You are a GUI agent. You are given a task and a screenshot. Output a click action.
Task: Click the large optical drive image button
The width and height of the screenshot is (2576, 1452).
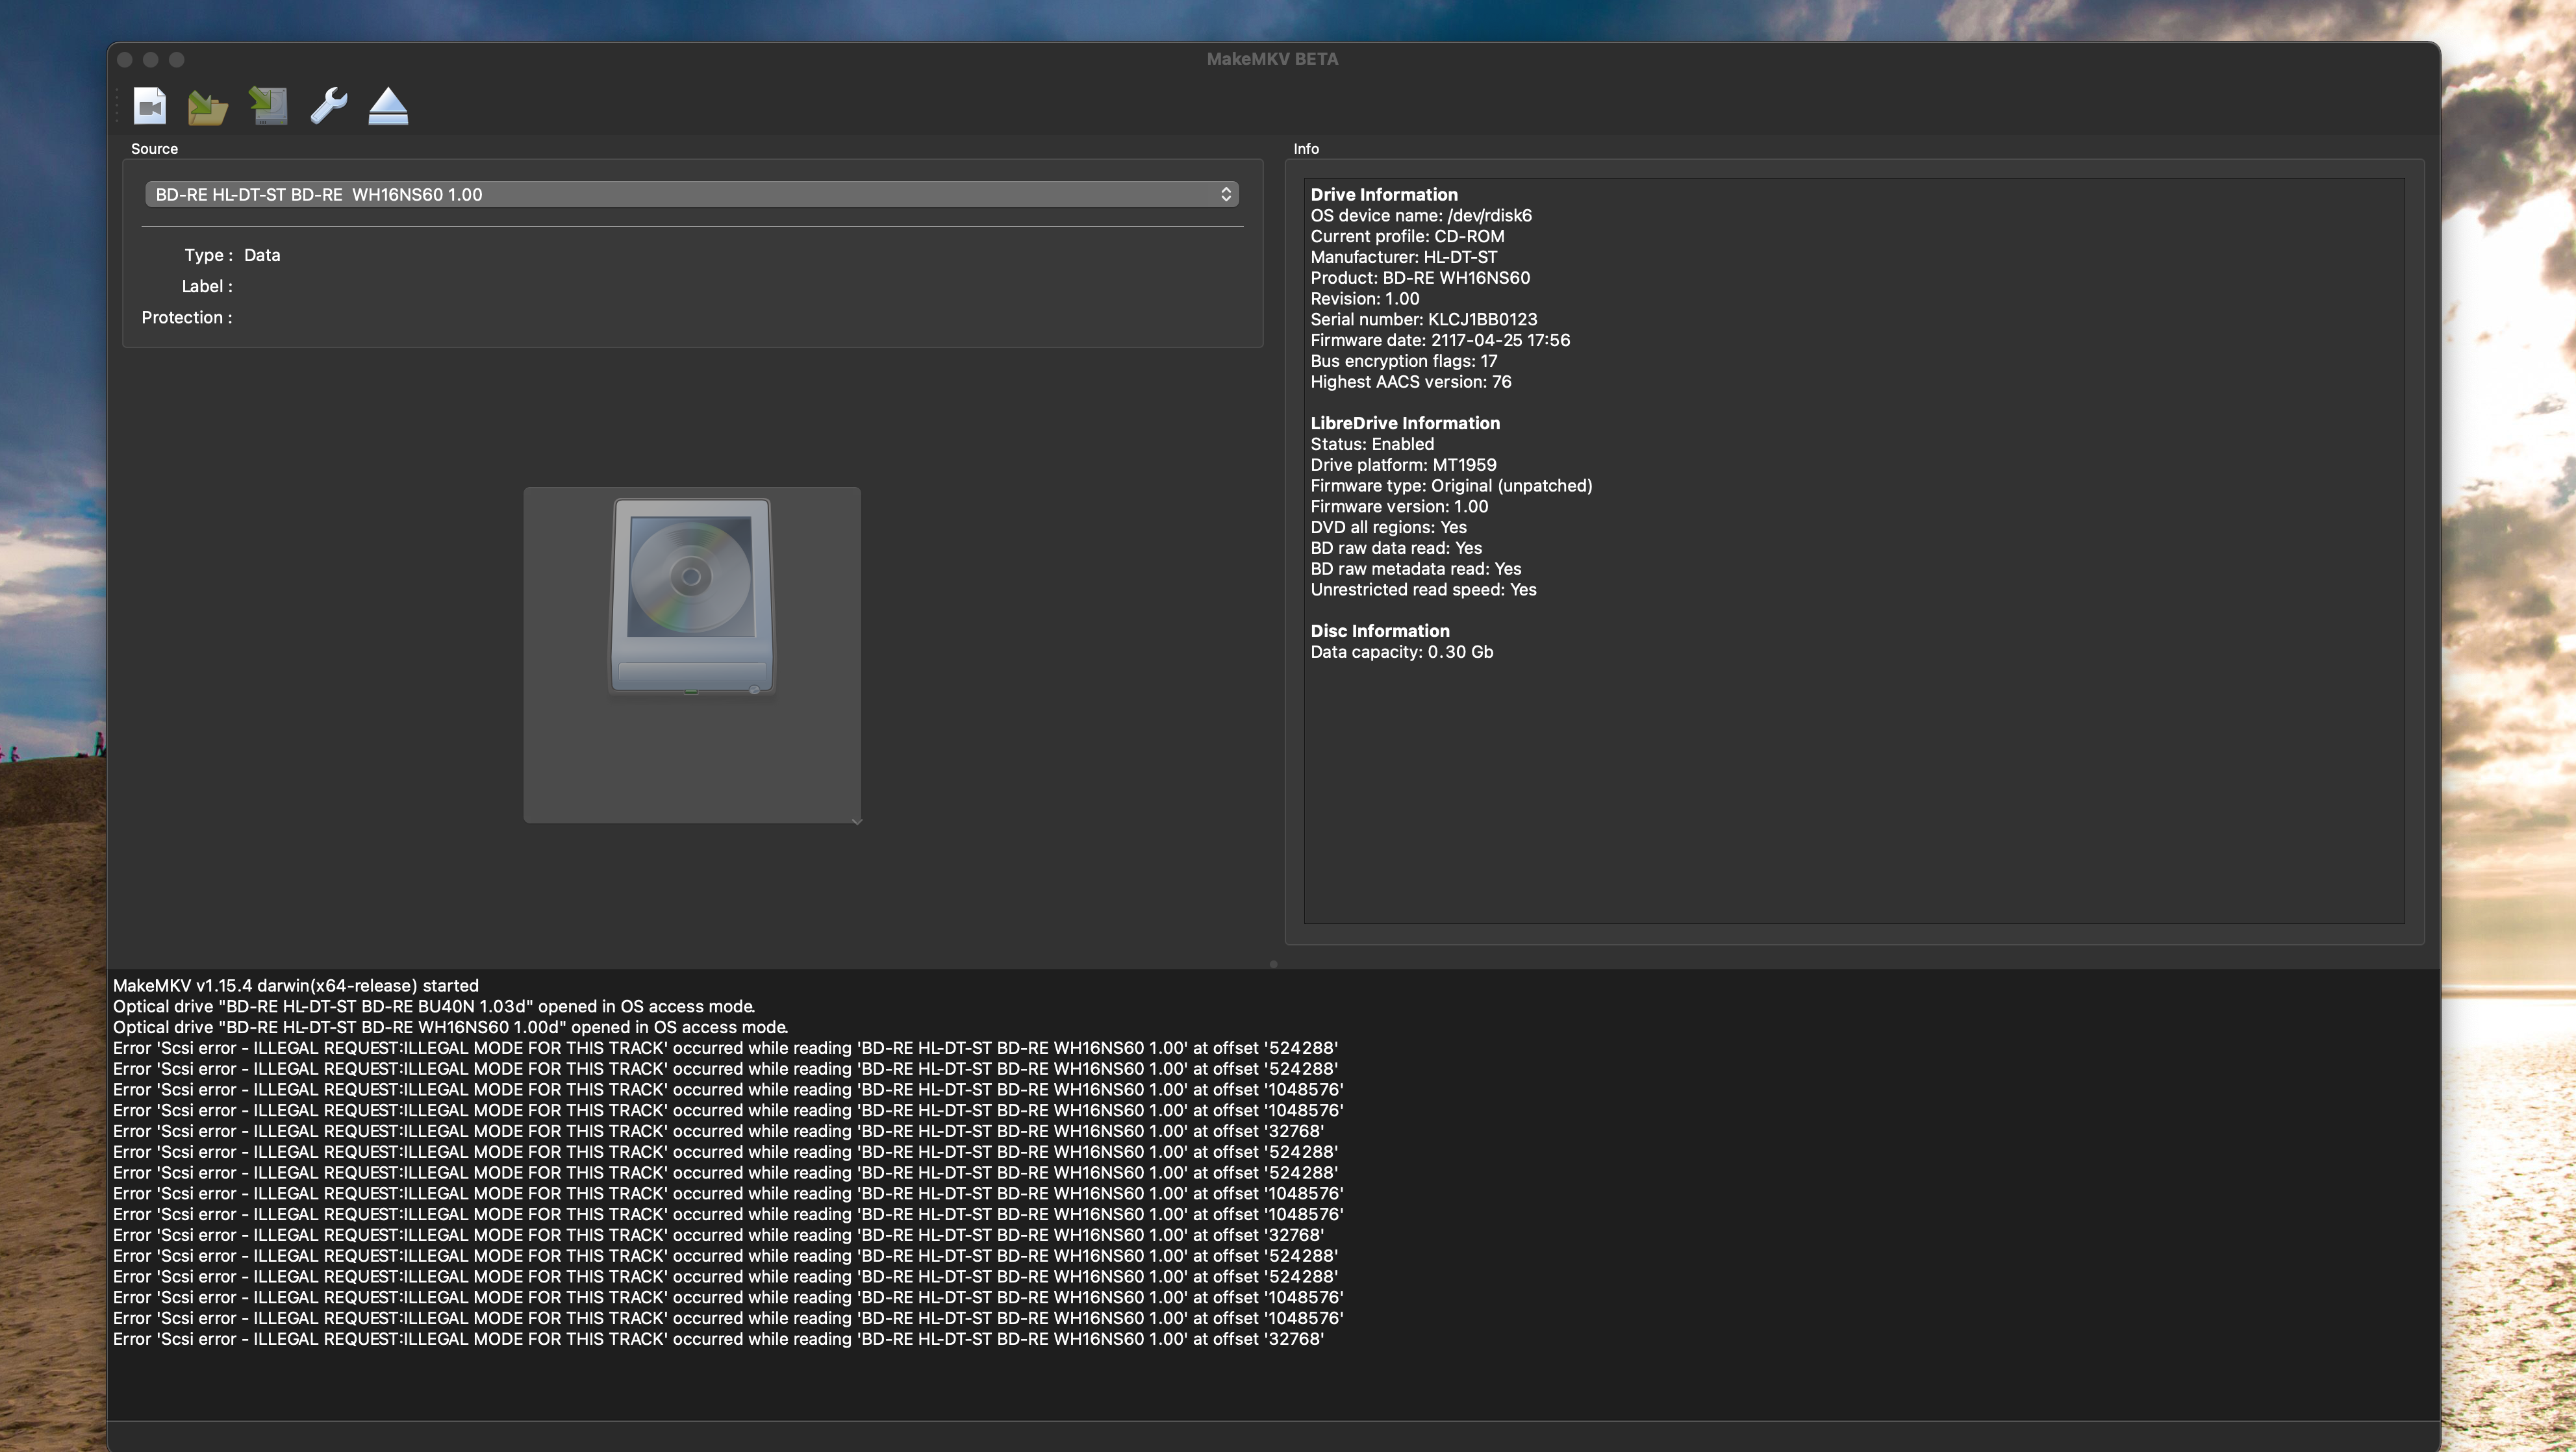tap(692, 655)
